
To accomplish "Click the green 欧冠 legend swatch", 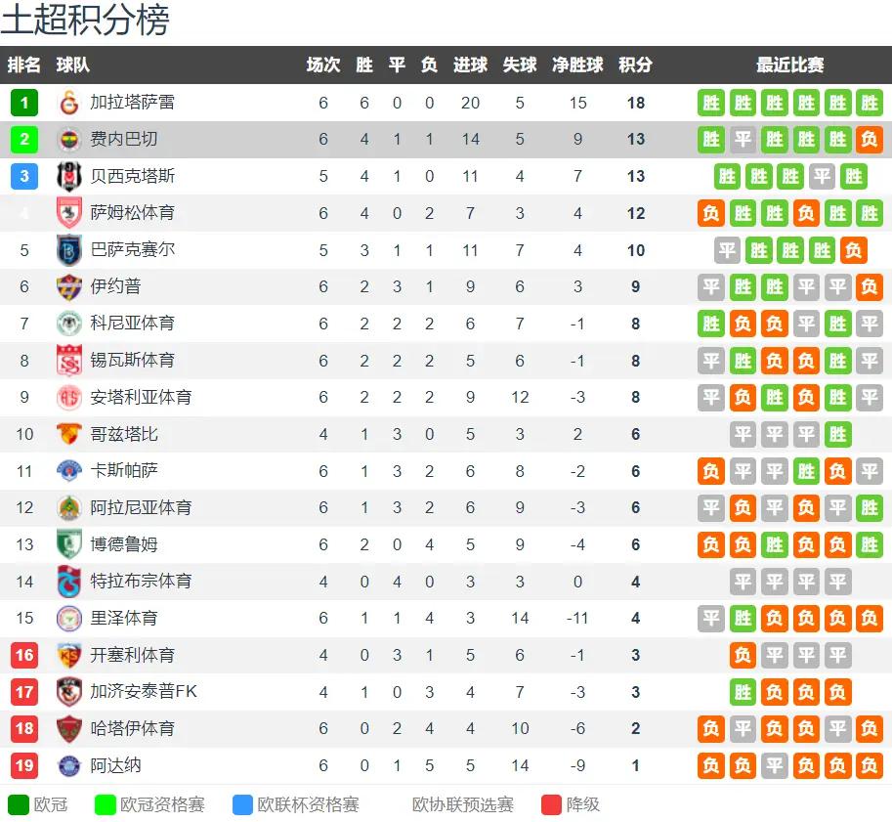I will point(19,805).
